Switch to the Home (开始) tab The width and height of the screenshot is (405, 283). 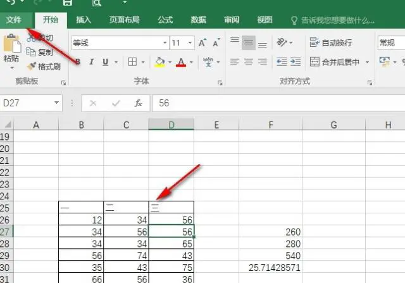click(51, 20)
